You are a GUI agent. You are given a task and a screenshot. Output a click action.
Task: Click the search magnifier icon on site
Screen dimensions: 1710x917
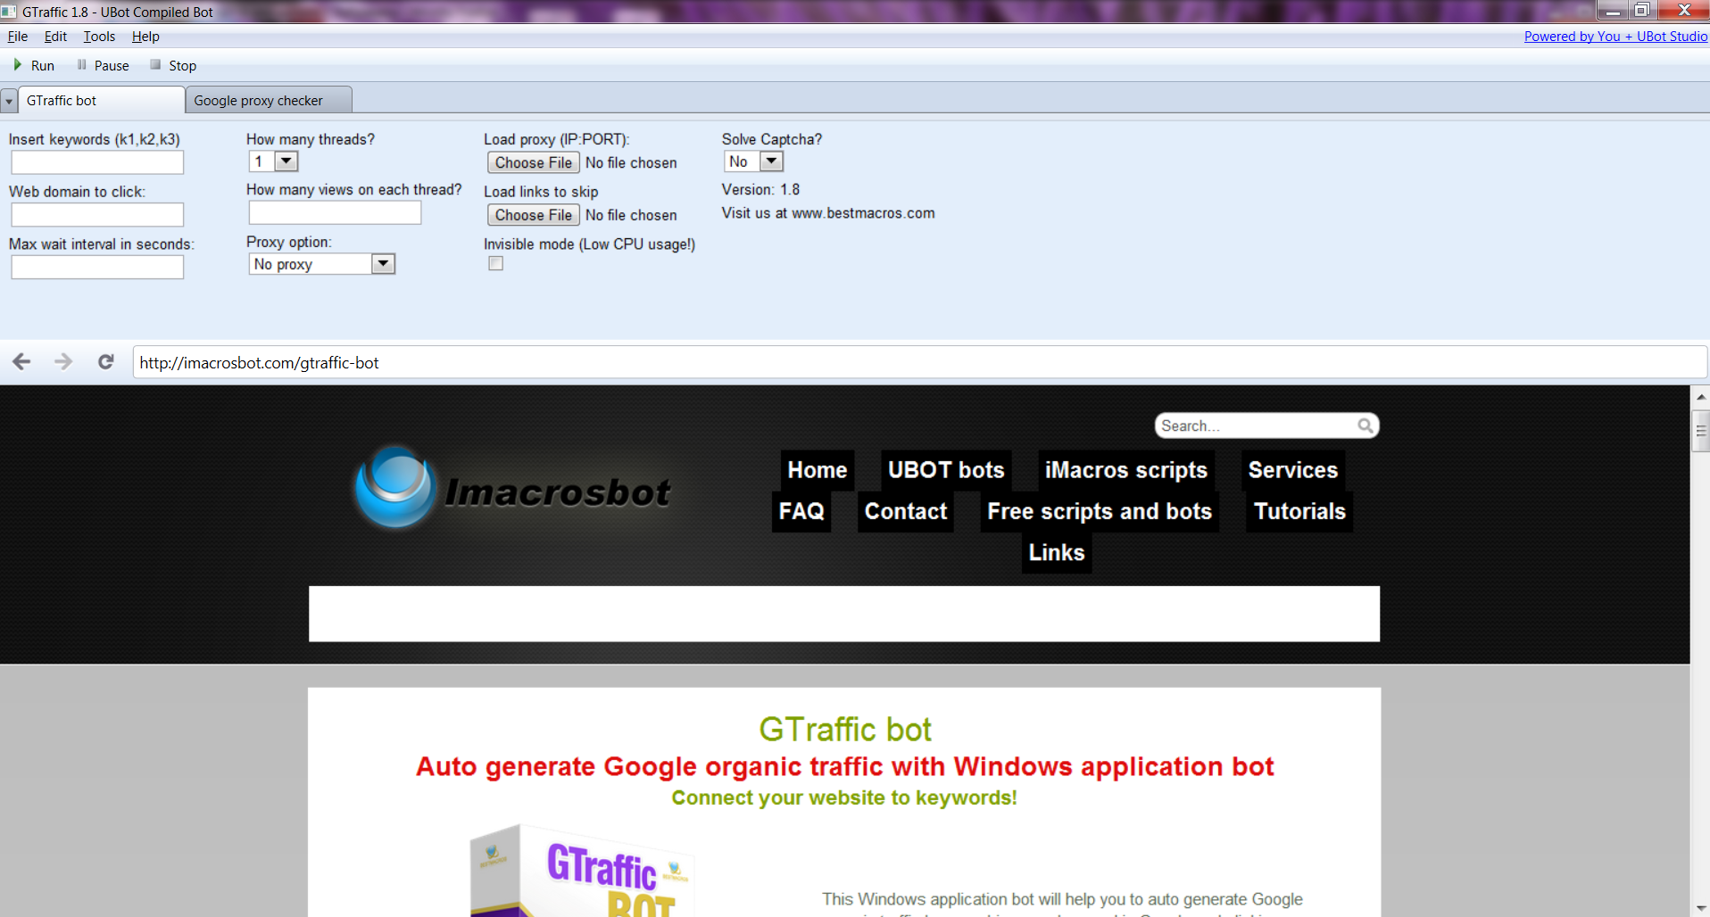[x=1365, y=425]
